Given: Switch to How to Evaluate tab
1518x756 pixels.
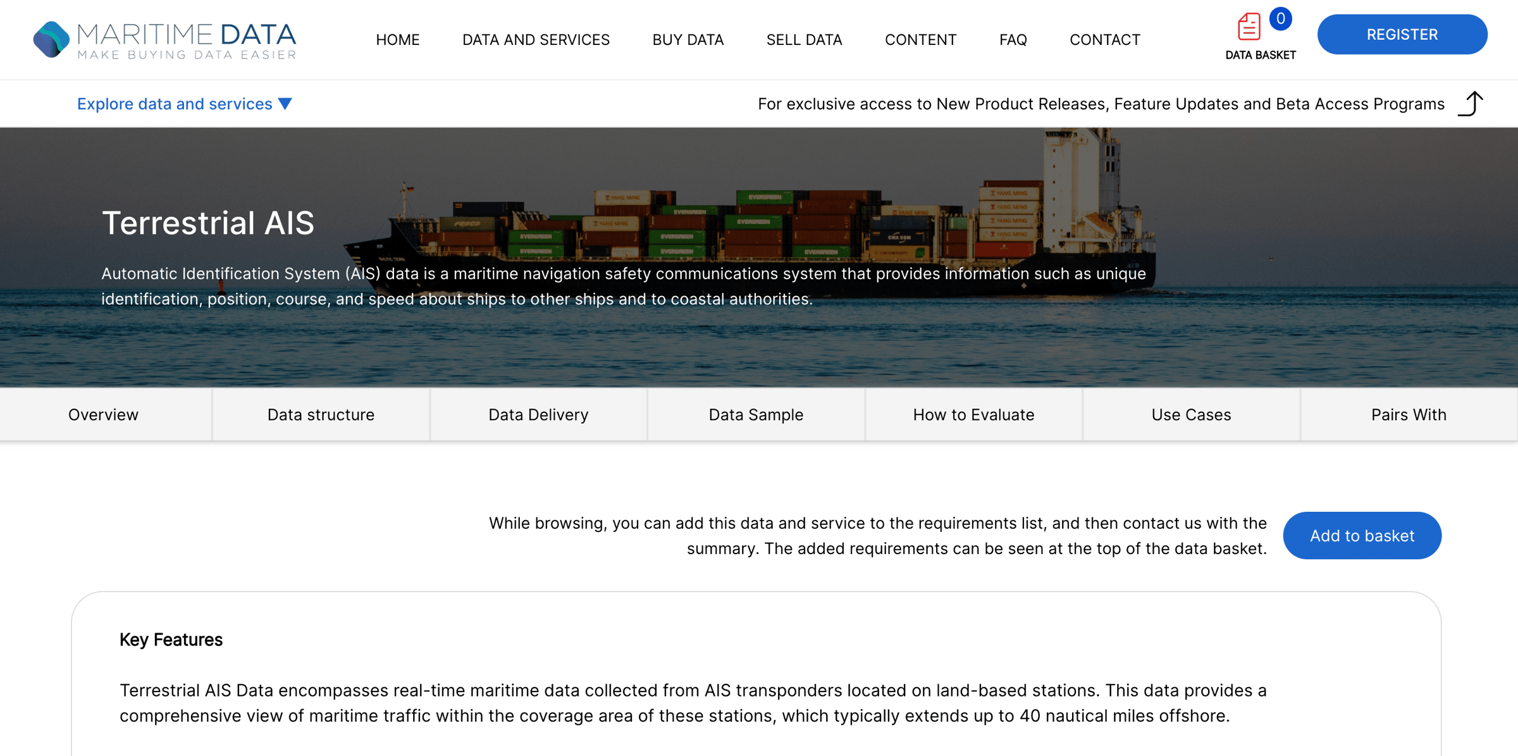Looking at the screenshot, I should click(973, 414).
